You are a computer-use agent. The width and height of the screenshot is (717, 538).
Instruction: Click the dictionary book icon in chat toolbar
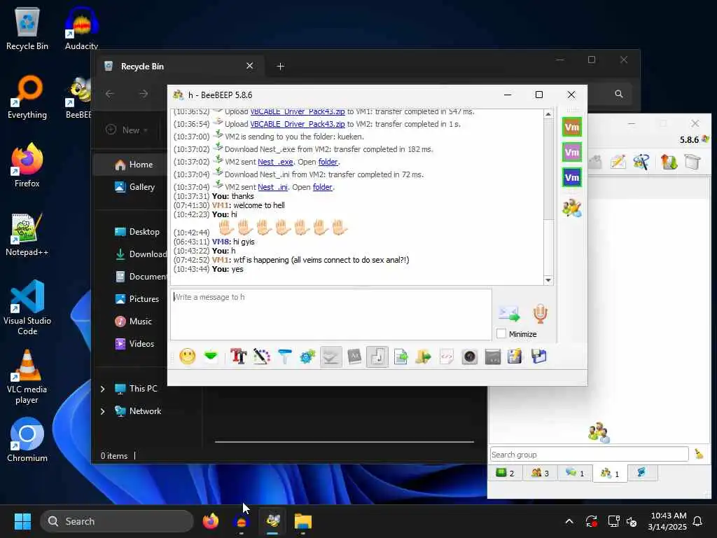coord(354,357)
